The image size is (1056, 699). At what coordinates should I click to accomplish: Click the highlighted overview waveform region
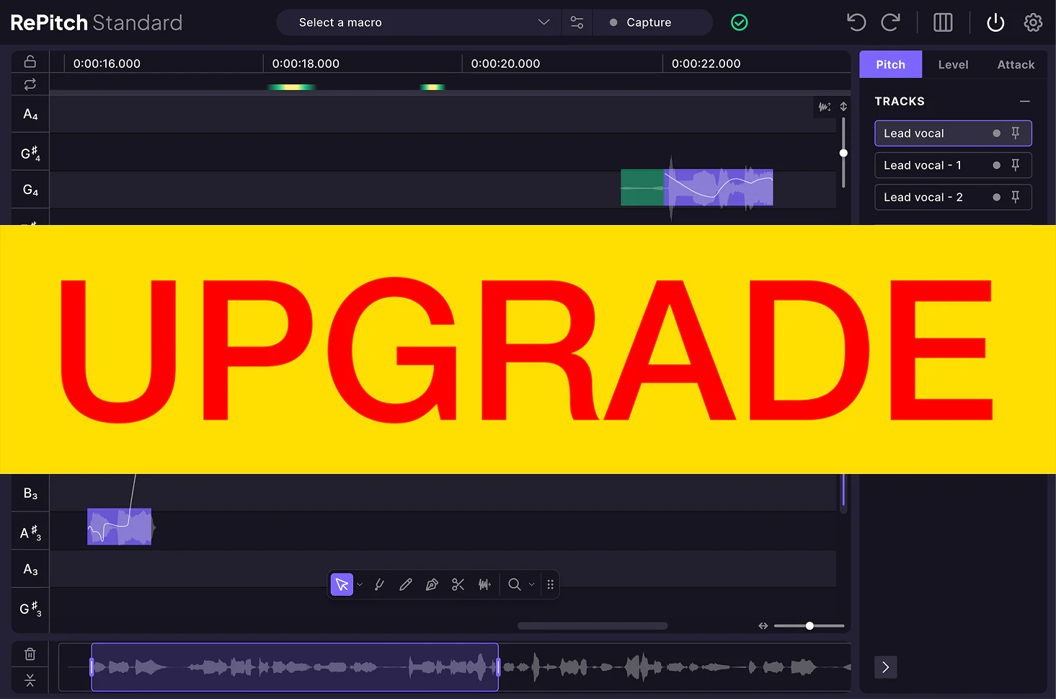295,667
